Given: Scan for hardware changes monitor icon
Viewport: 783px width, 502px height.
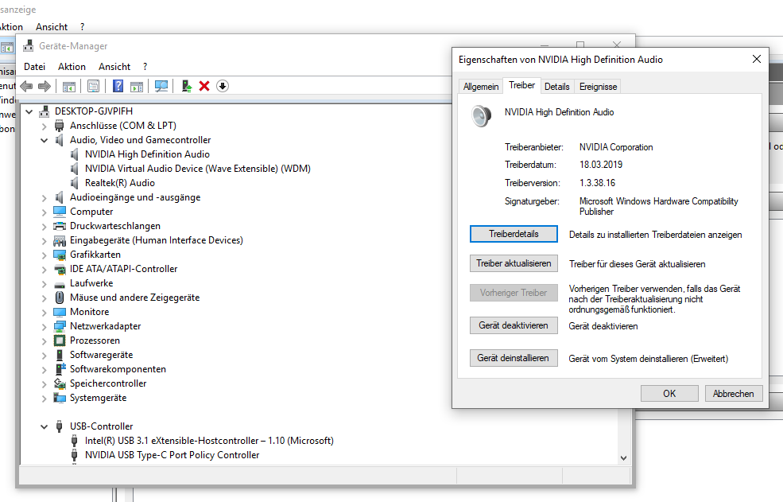Looking at the screenshot, I should tap(161, 86).
